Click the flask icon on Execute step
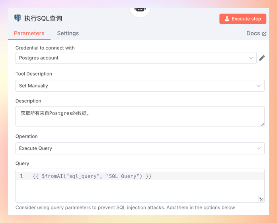 (x=227, y=19)
